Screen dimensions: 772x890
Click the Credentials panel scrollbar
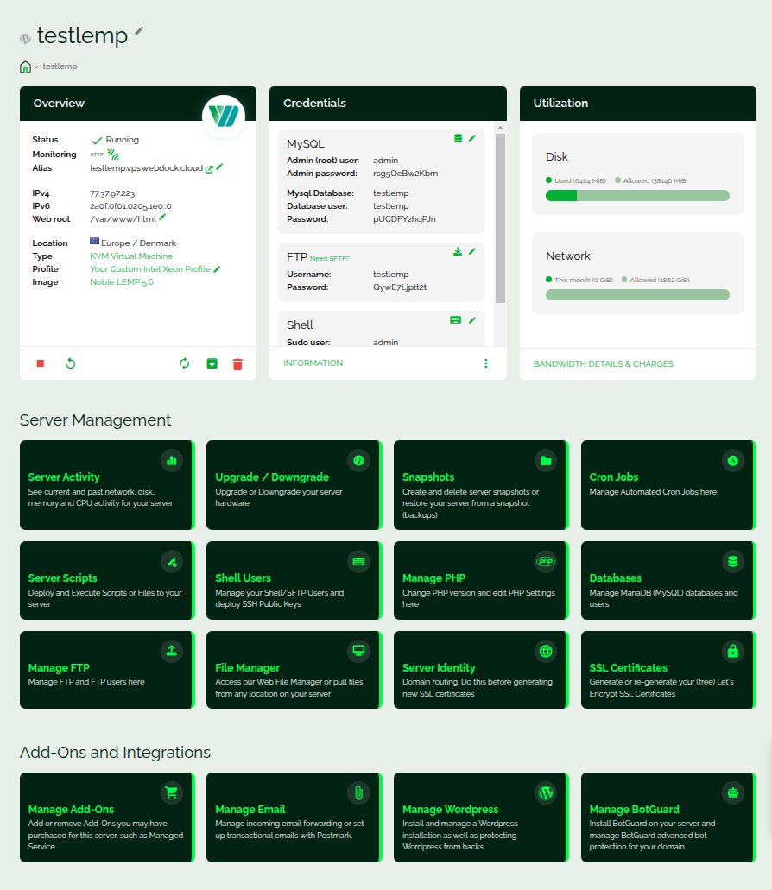pyautogui.click(x=500, y=216)
